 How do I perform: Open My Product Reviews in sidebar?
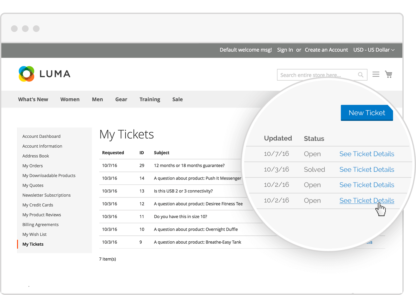[42, 215]
